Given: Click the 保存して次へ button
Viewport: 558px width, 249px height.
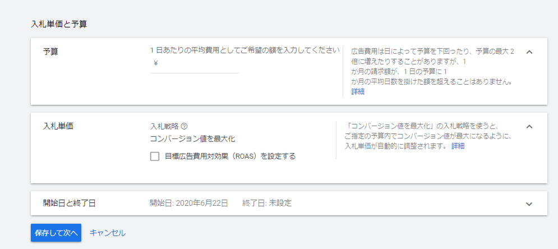Looking at the screenshot, I should click(x=56, y=233).
